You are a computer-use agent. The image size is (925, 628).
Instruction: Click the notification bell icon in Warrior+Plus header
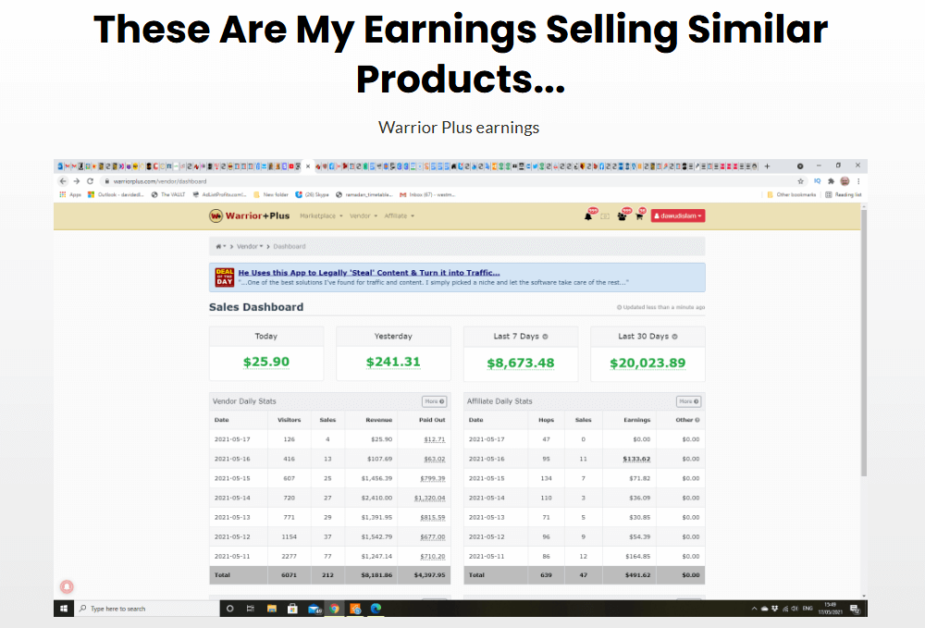coord(588,216)
